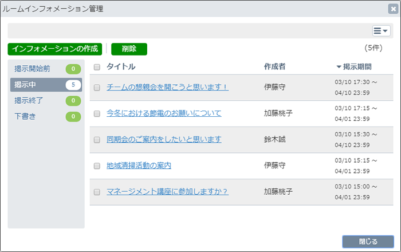Check the box for チームの懇親会を開こうと思います！

tap(97, 88)
